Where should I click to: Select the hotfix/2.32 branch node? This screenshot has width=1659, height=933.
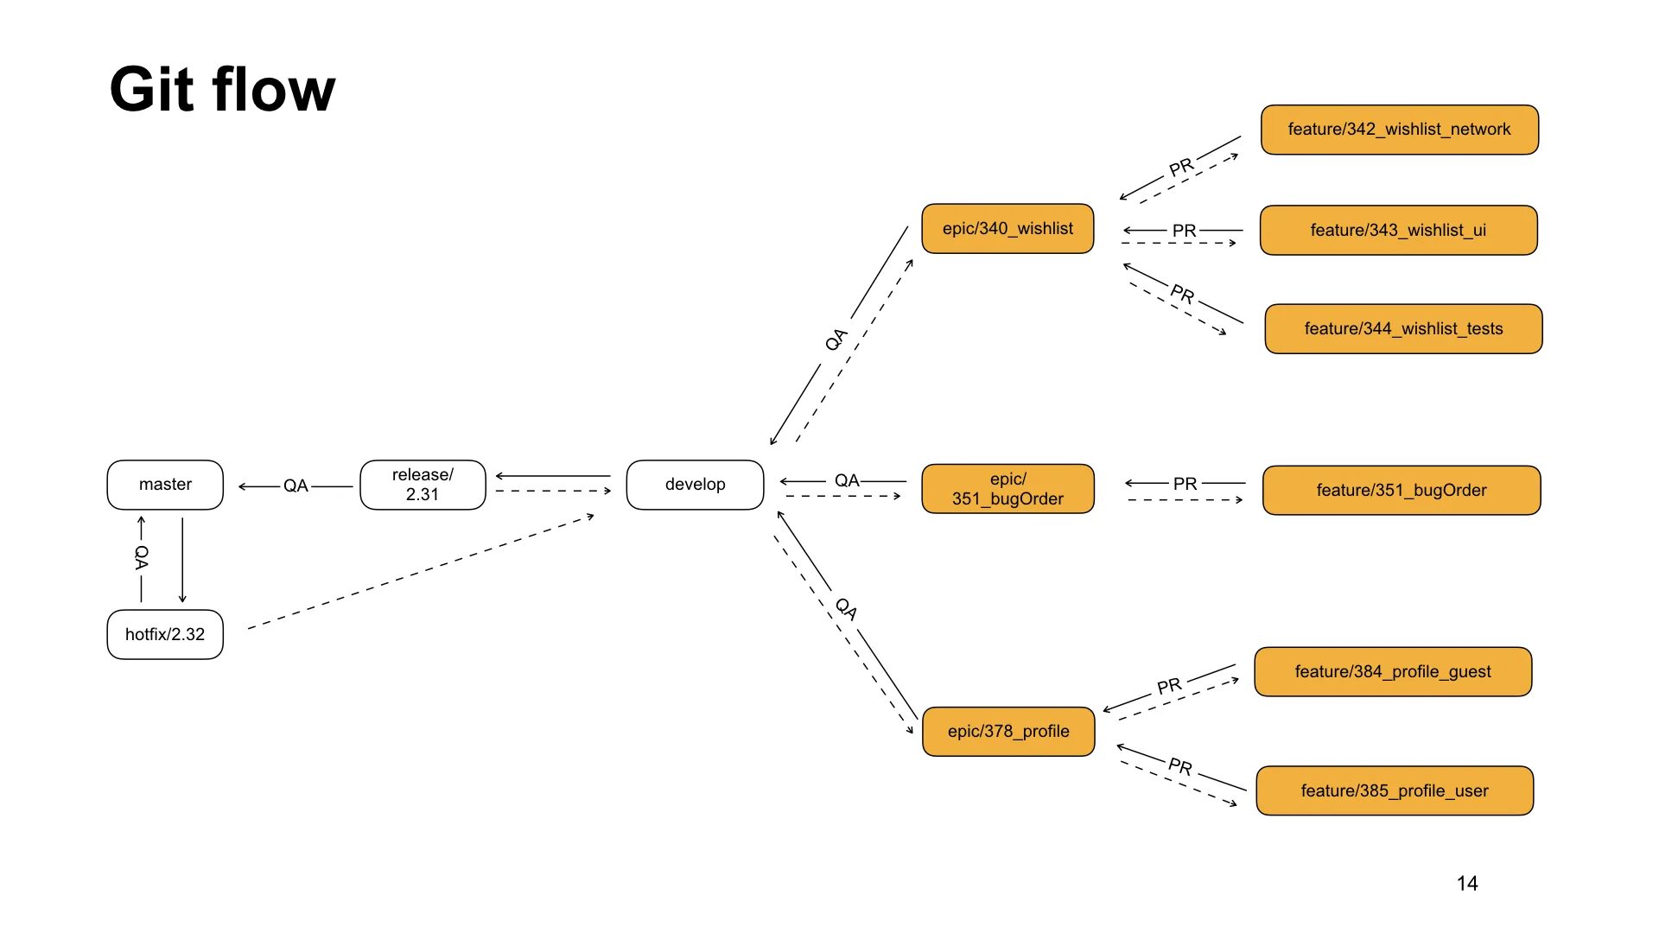160,636
